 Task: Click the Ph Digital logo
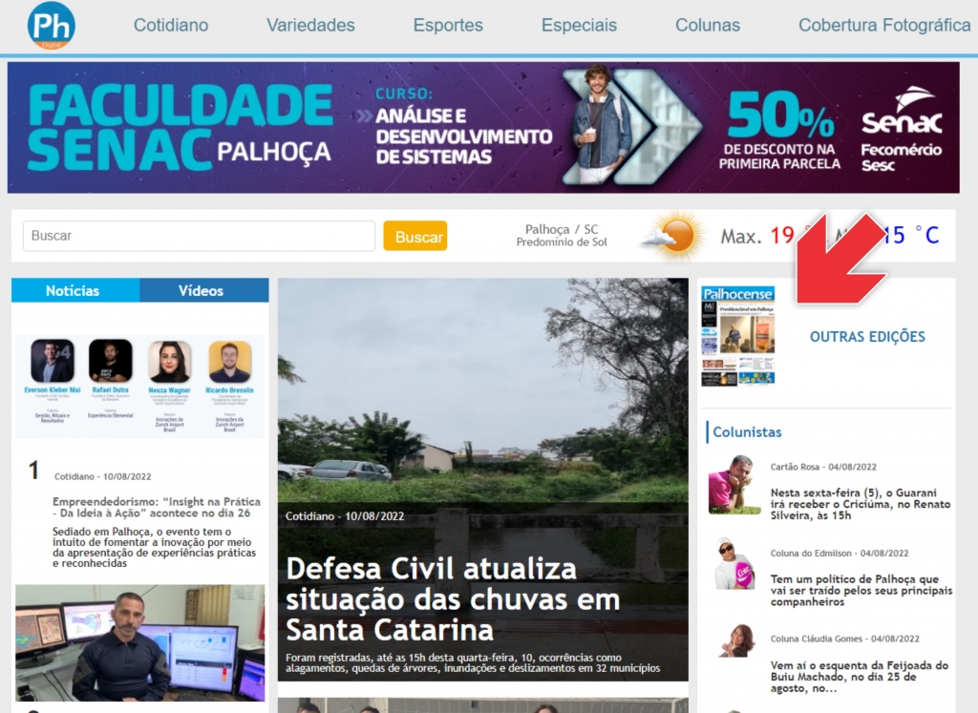(x=52, y=26)
